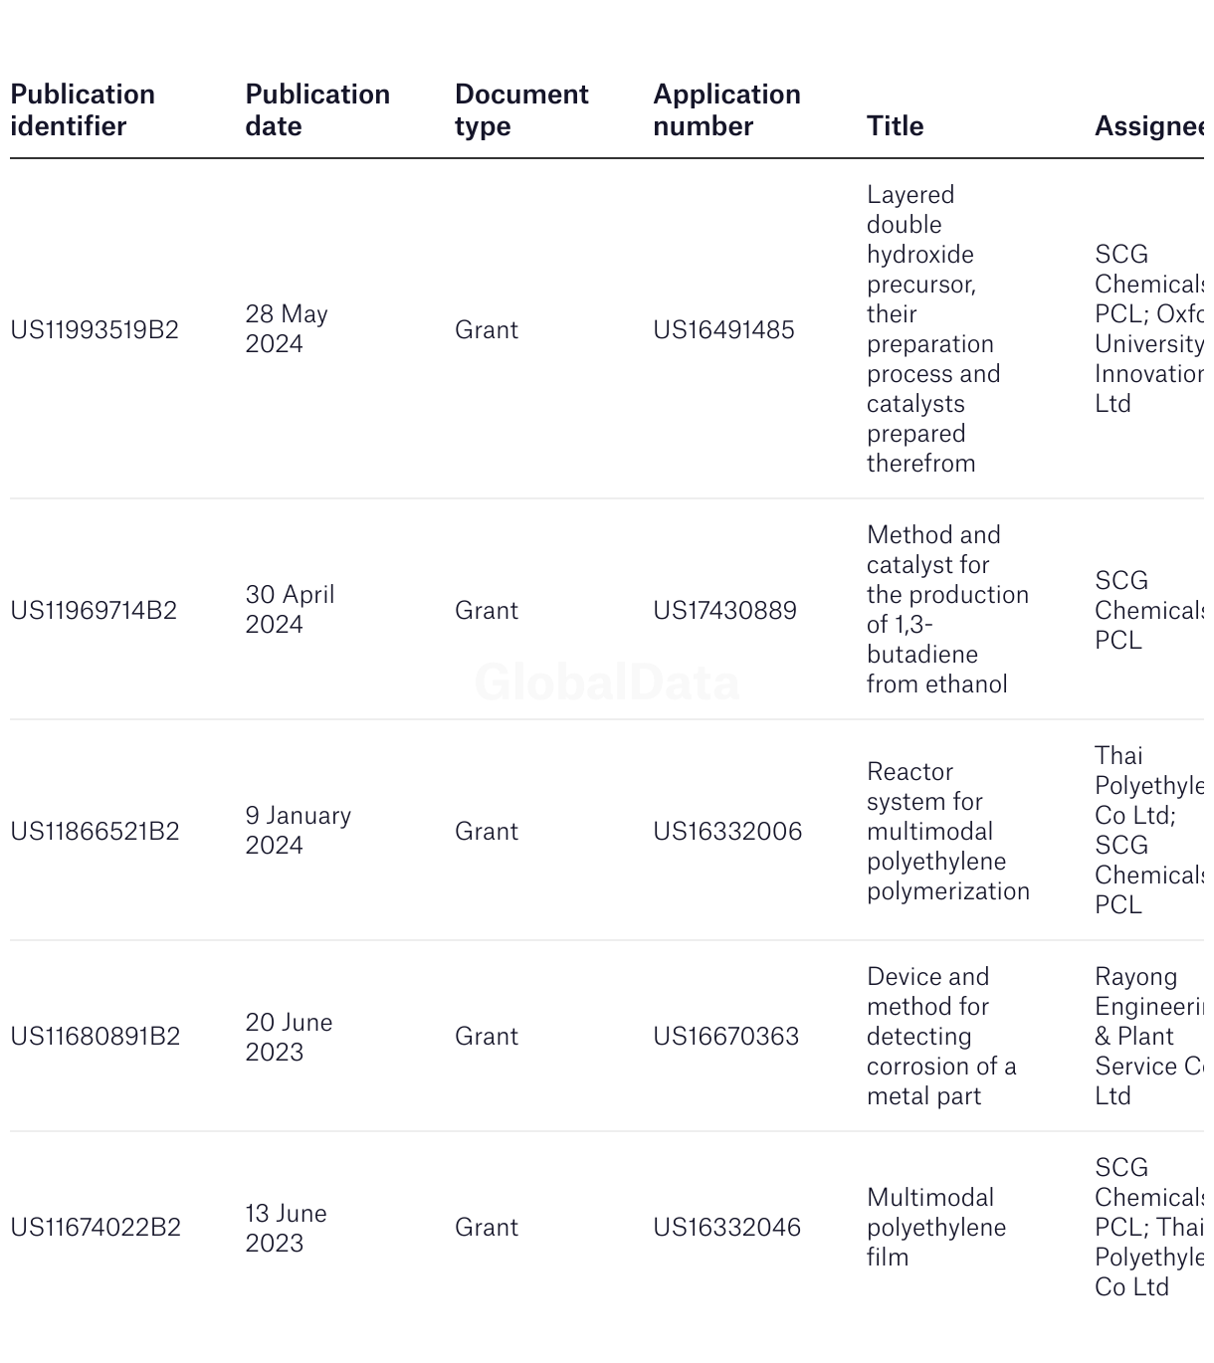
Task: Click the Title column header
Action: 895,126
